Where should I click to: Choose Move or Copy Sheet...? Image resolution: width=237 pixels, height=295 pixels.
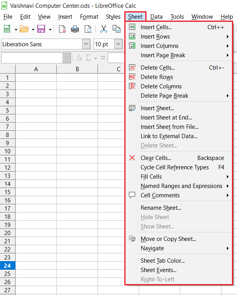coord(179,239)
